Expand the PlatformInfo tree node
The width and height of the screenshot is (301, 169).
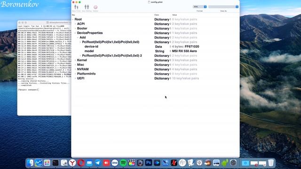pos(75,74)
